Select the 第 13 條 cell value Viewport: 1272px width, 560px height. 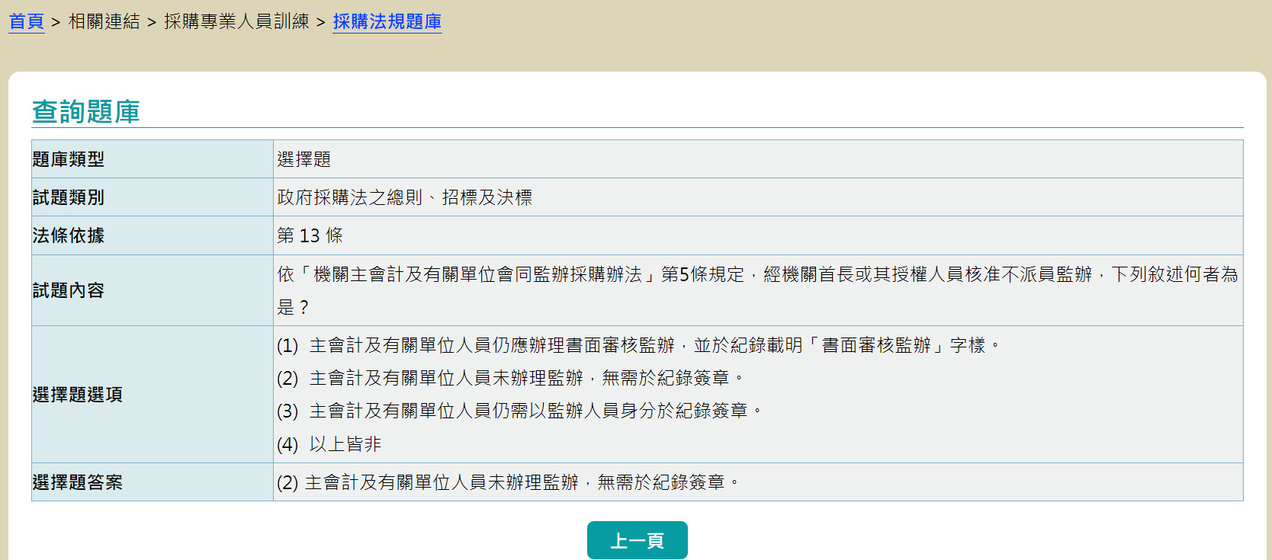click(310, 235)
